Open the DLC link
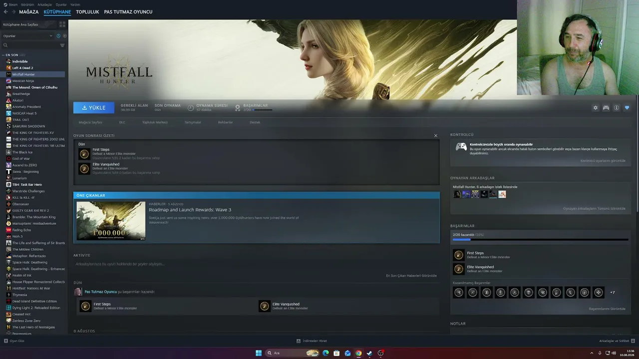 point(122,122)
